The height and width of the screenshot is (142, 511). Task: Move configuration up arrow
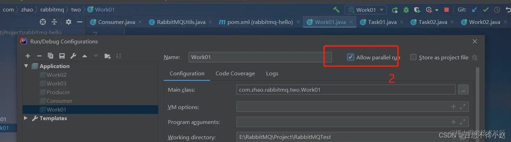84,56
